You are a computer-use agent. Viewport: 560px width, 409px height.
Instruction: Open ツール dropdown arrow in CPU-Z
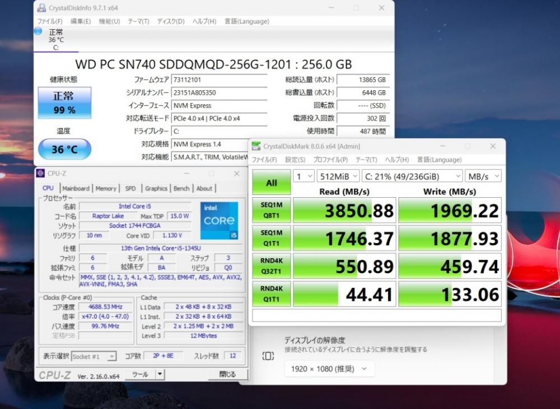[x=160, y=374]
